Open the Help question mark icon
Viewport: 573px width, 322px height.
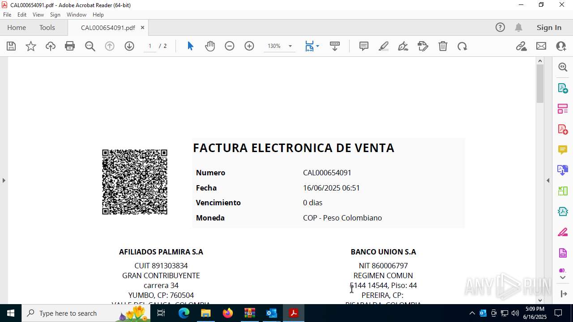tap(500, 27)
